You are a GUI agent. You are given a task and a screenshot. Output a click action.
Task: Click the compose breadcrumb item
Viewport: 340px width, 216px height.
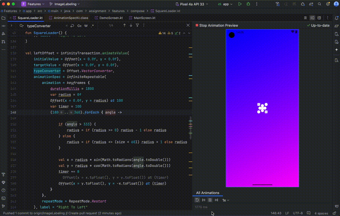138,11
